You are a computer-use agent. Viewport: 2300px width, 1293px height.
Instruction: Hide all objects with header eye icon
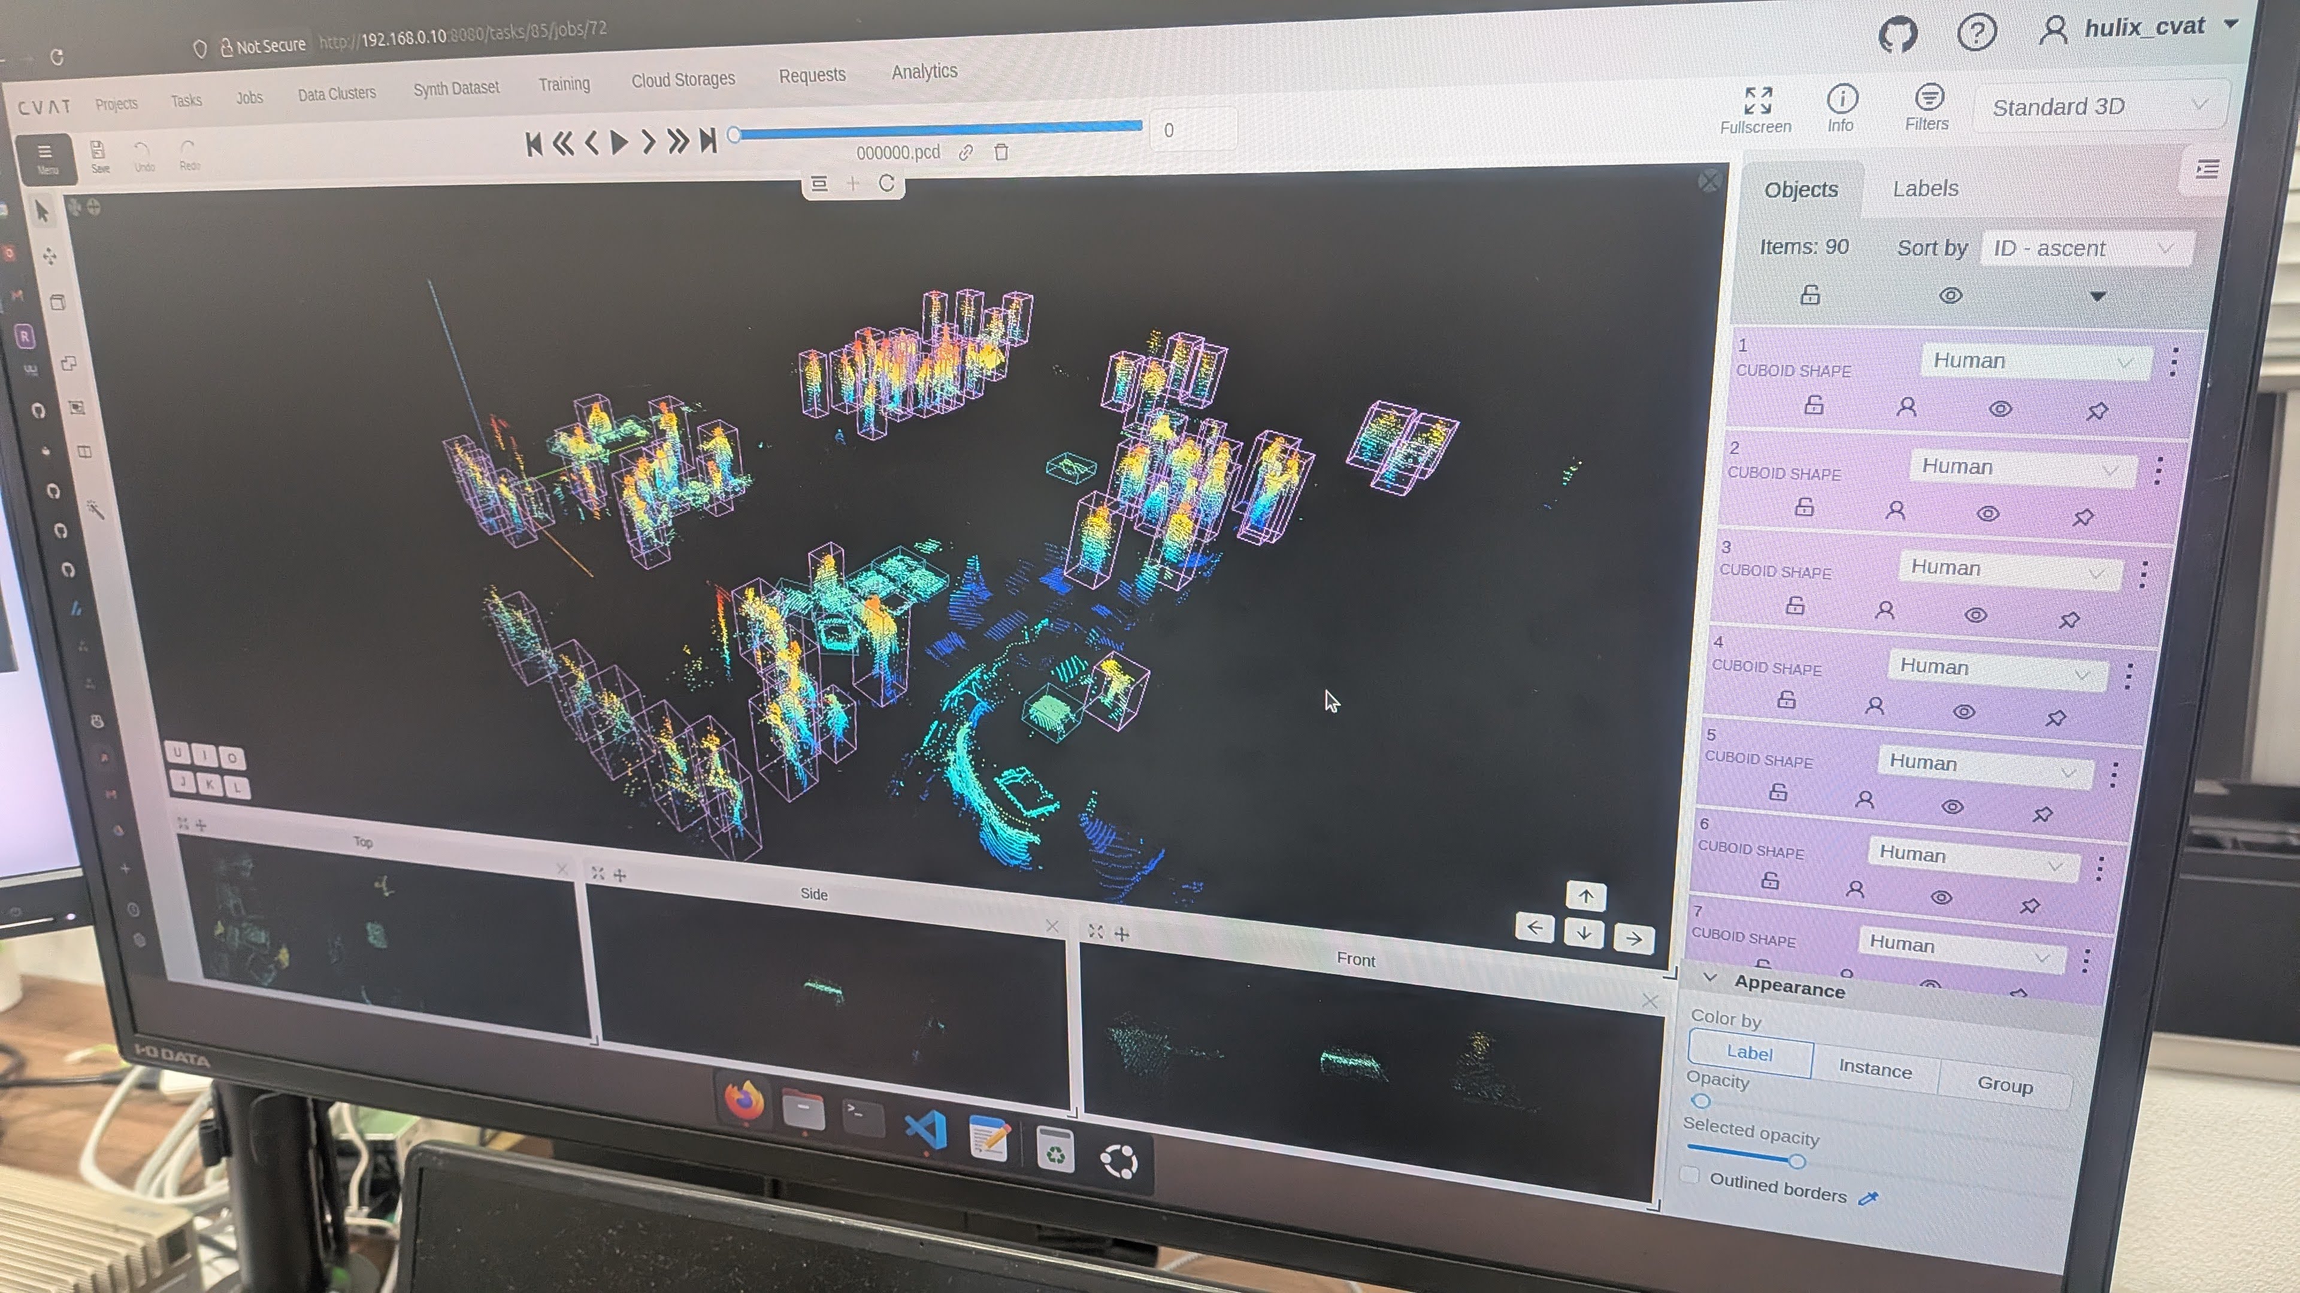[x=1951, y=295]
